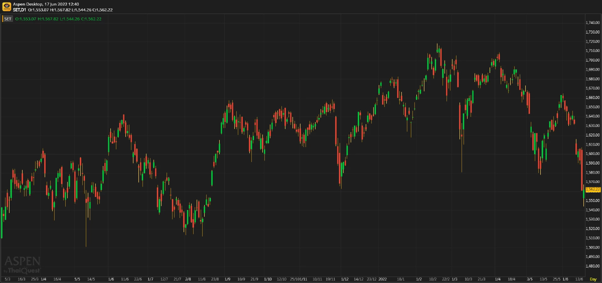
Task: Click the 1,720.00 price axis label
Action: 593,41
